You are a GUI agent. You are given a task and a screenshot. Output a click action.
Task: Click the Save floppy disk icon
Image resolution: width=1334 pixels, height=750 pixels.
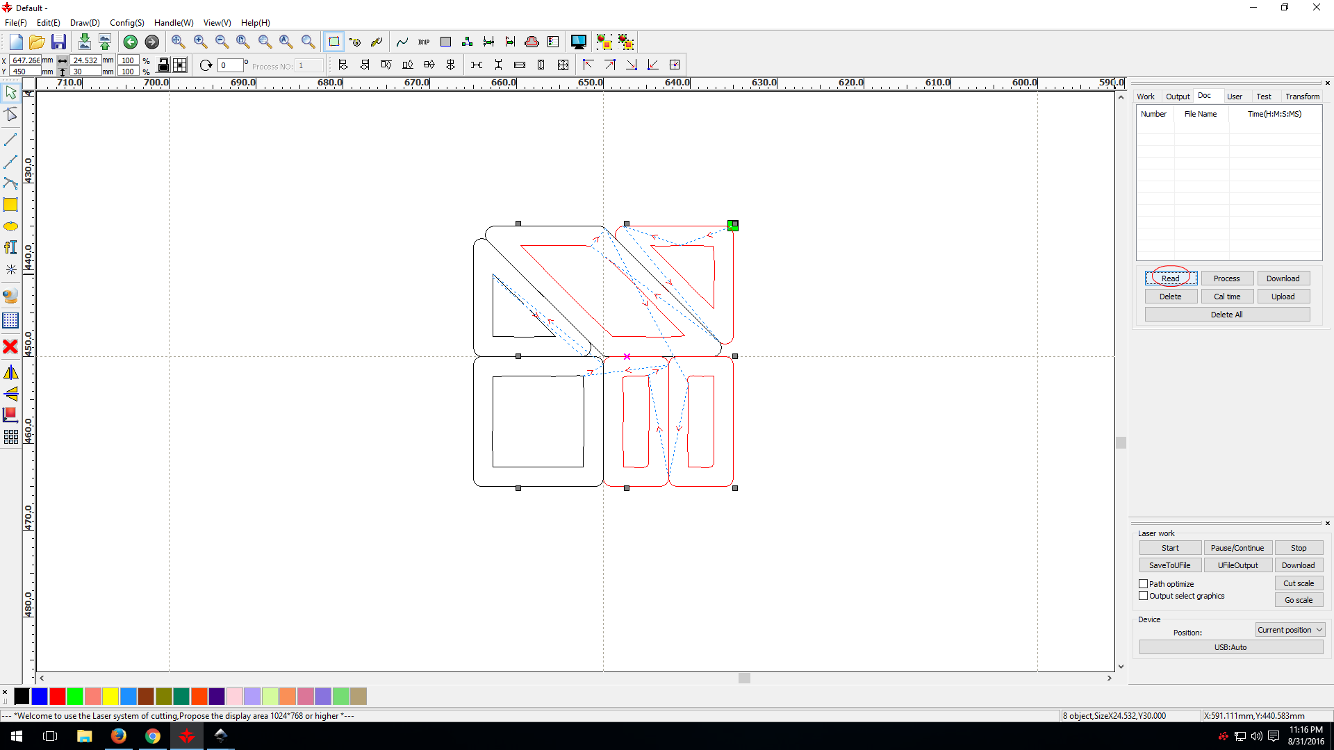[59, 42]
